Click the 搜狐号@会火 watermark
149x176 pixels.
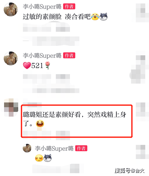130,171
